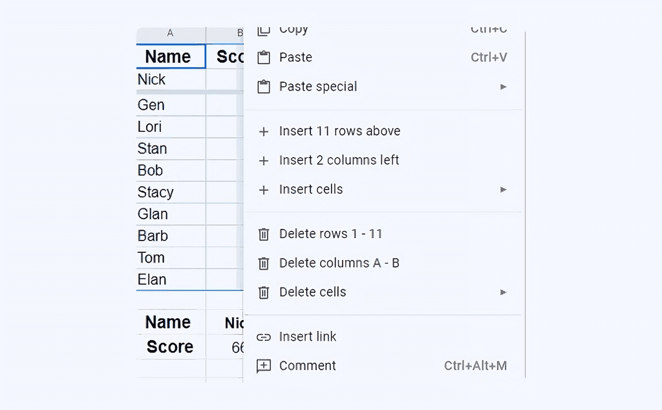662x410 pixels.
Task: Click the Comment icon
Action: (x=264, y=365)
